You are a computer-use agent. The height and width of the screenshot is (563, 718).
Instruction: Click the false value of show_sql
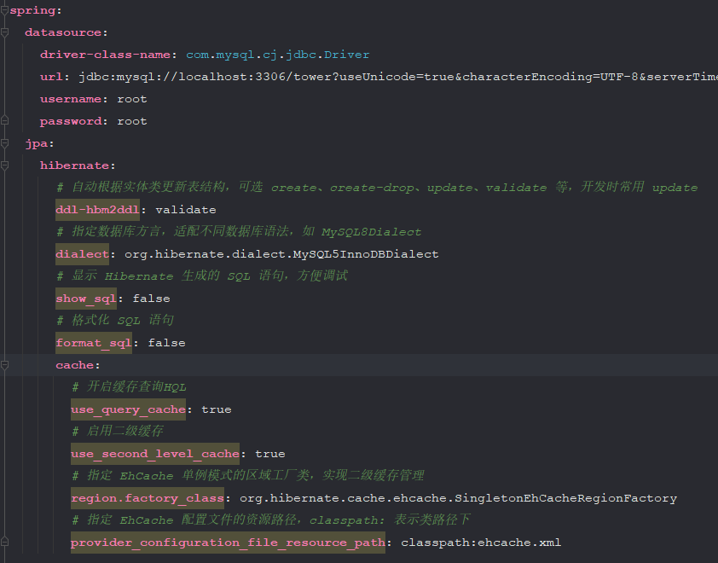(x=151, y=299)
